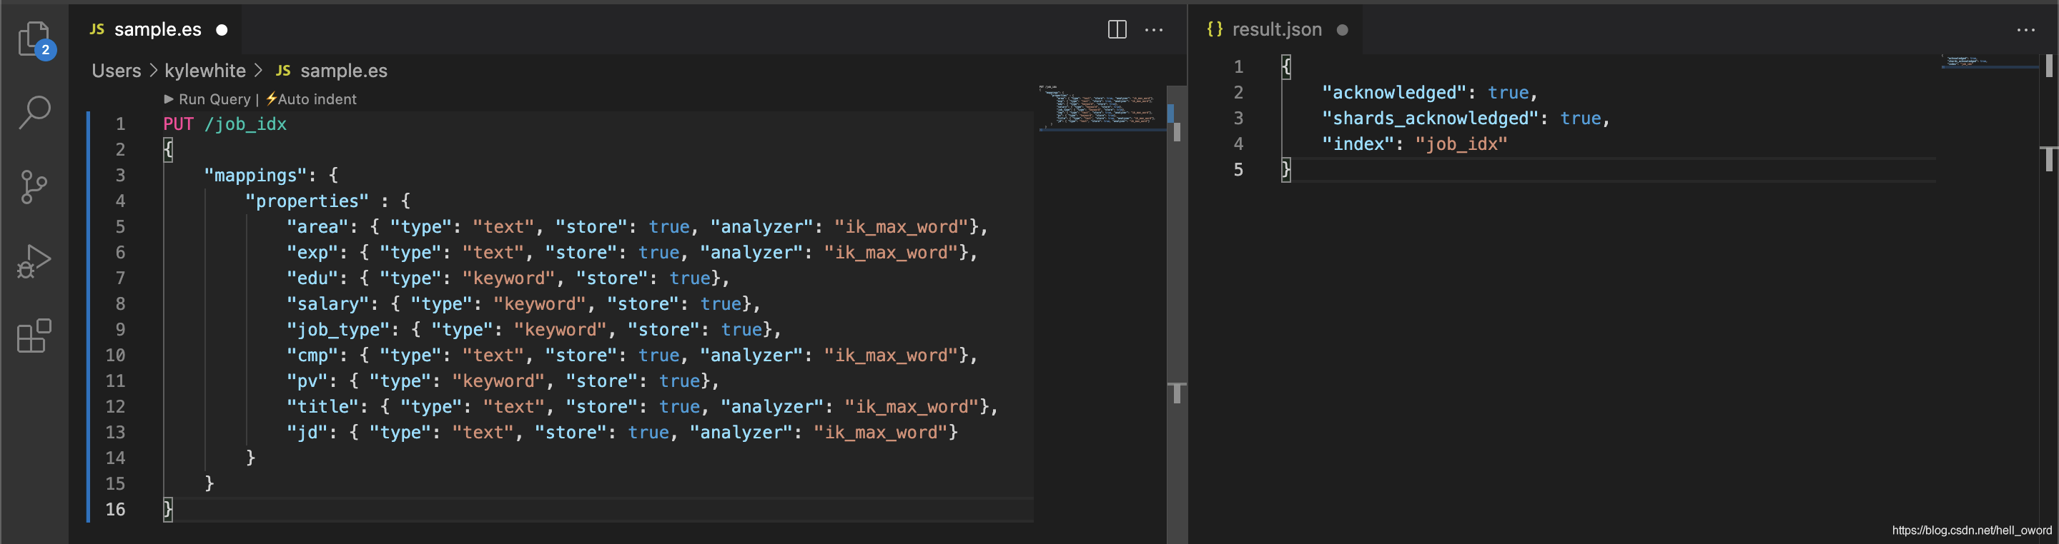Image resolution: width=2059 pixels, height=544 pixels.
Task: Open the Source Control view icon
Action: coord(34,186)
